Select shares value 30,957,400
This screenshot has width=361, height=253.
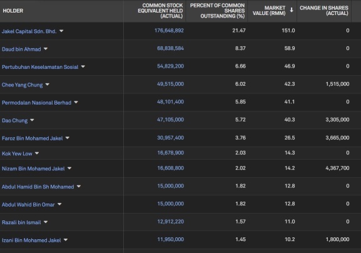(x=170, y=138)
